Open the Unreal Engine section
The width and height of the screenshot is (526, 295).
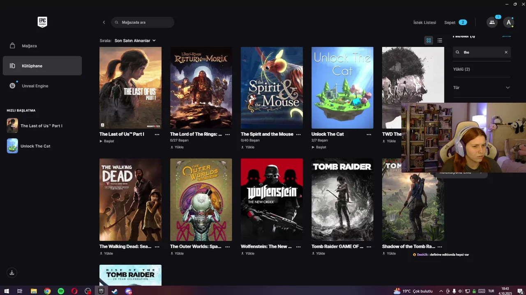[x=42, y=86]
